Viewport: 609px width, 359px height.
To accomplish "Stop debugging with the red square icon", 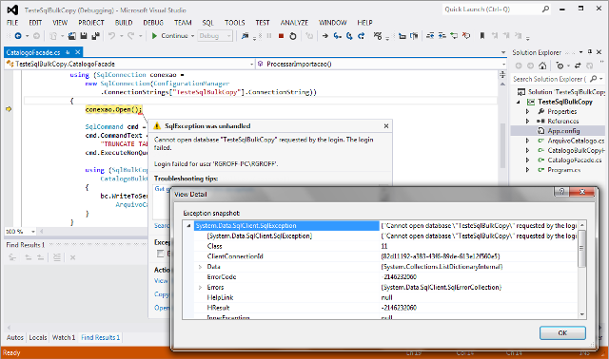I will 282,36.
